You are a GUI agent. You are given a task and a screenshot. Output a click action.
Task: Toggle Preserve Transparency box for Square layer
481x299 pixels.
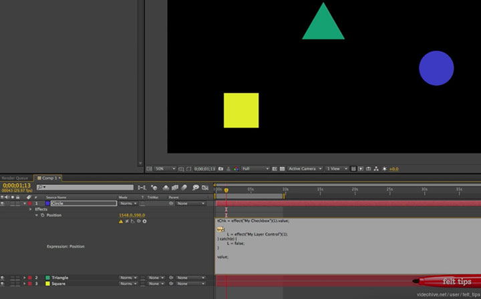click(x=143, y=284)
